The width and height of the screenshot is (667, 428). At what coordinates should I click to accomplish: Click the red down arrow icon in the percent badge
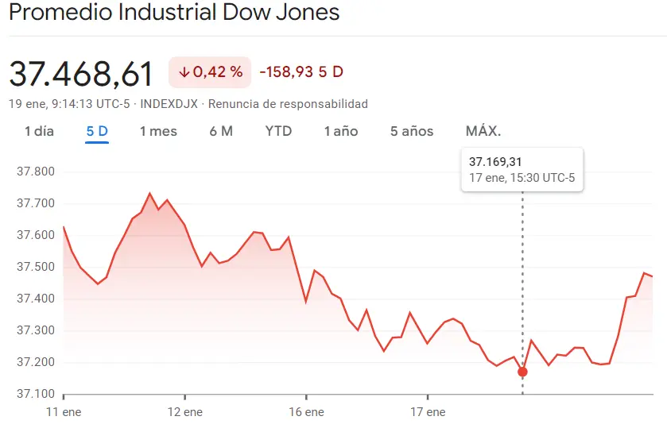pos(184,72)
